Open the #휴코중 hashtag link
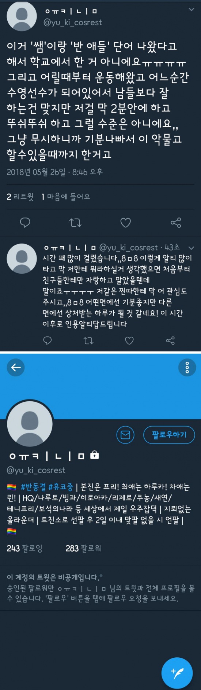Viewport: 201px width, 690px height. point(61,487)
